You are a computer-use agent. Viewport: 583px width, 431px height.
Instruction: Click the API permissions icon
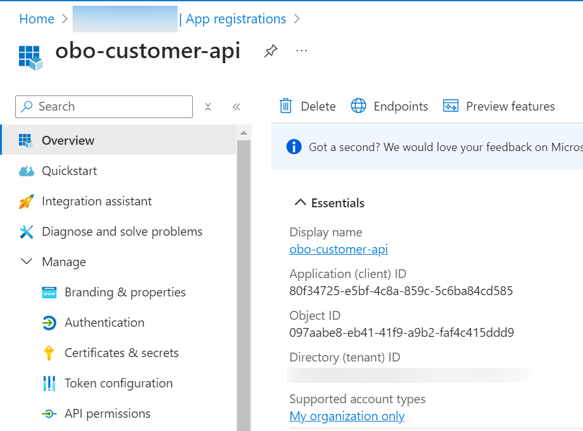[49, 413]
